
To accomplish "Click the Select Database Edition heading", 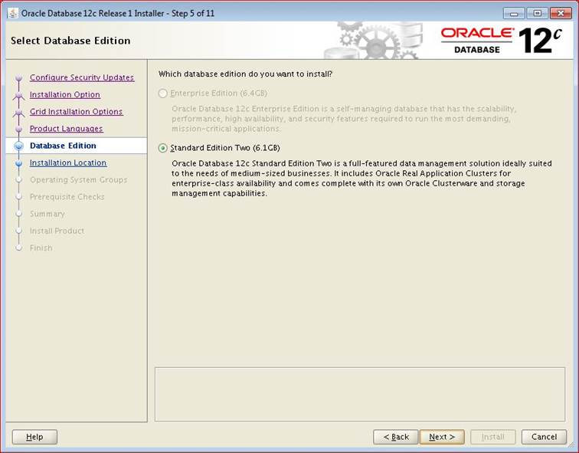I will 70,41.
